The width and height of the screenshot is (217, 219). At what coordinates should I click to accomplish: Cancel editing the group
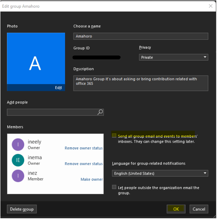pos(199,209)
